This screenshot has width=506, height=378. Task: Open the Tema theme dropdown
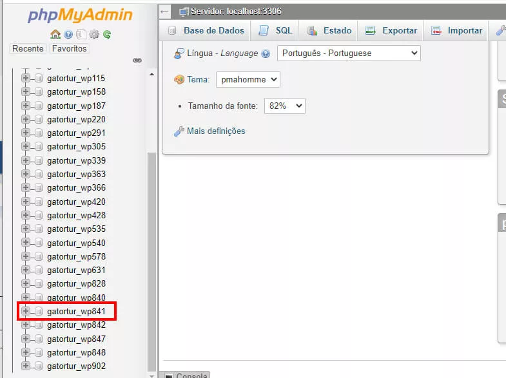click(x=248, y=80)
